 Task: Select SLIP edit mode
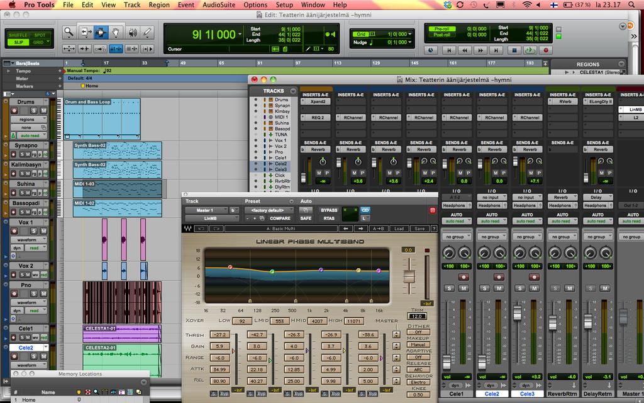pos(18,42)
